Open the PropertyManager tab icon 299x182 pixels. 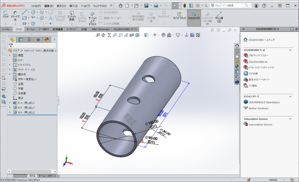click(21, 40)
